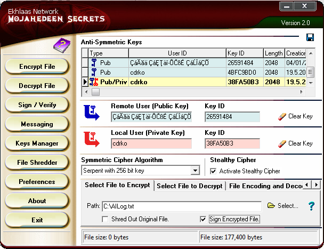324x249 pixels.
Task: Click Remote User public key field
Action: pyautogui.click(x=151, y=117)
